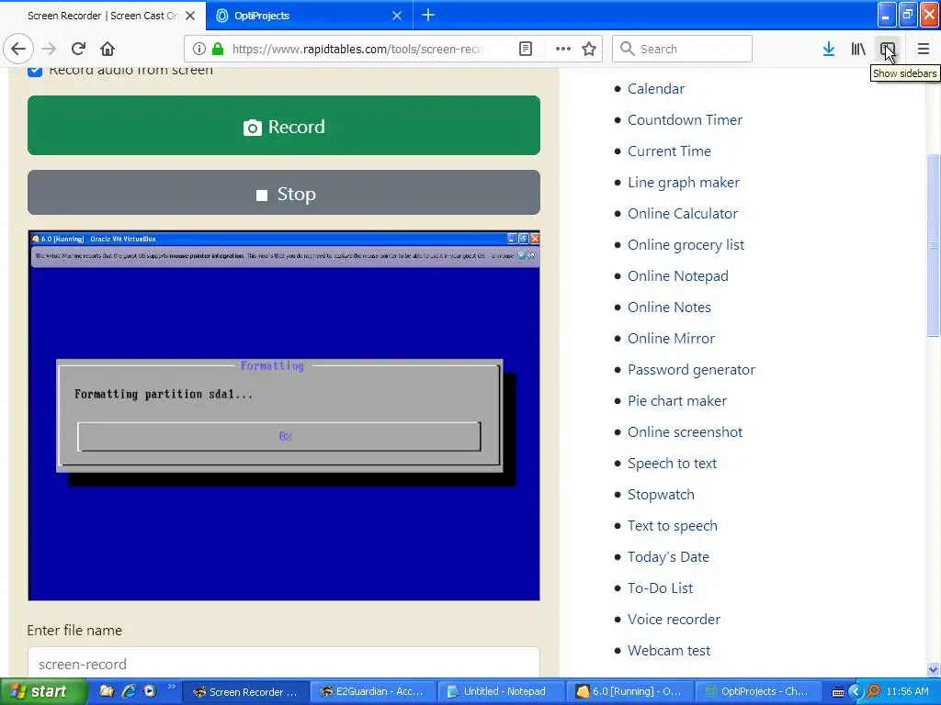The image size is (941, 705).
Task: Open the Online Notepad link
Action: point(678,275)
